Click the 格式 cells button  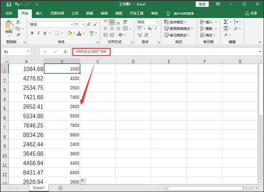(207, 35)
